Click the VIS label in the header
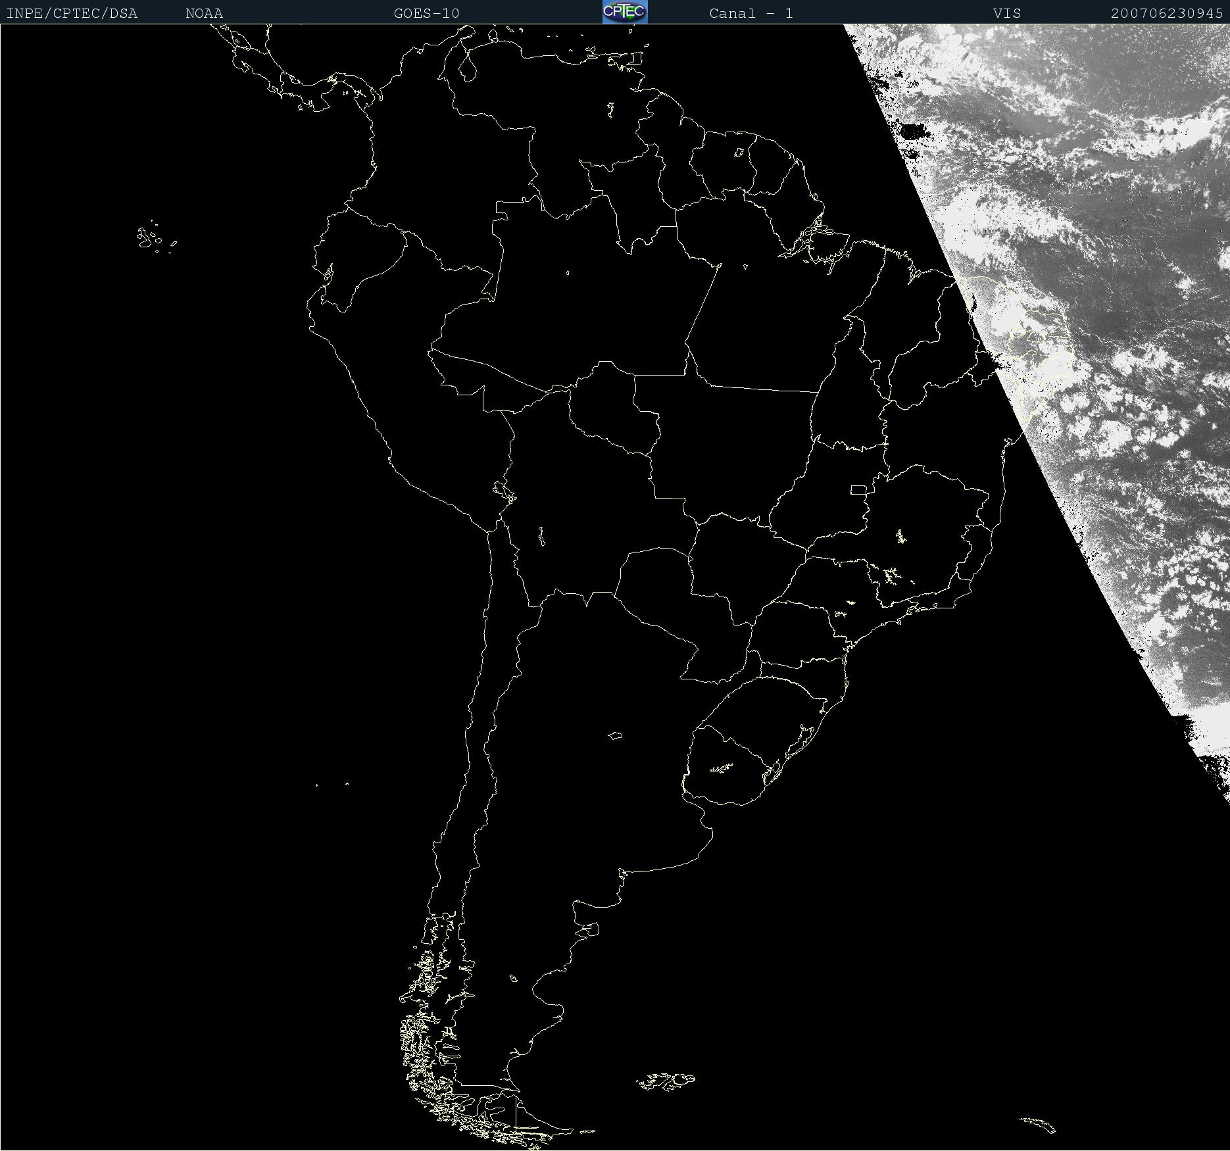 click(x=1007, y=13)
